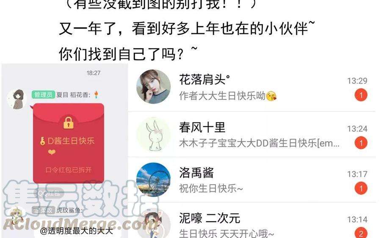This screenshot has height=238, width=381.
Task: Open the 花落肩头 profile avatar
Action: [x=153, y=87]
